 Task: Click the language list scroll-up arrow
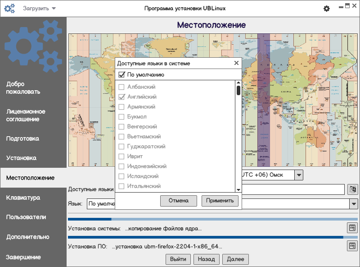point(238,83)
